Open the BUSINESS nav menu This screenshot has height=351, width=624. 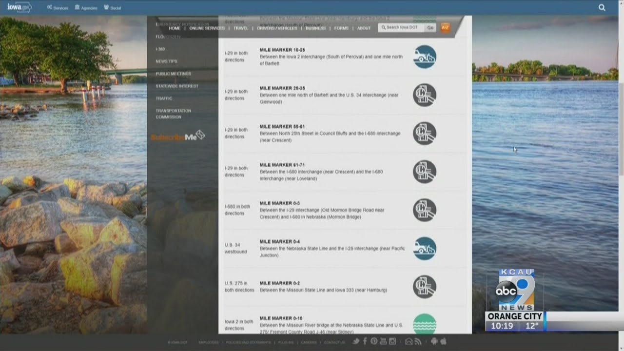[x=315, y=28]
